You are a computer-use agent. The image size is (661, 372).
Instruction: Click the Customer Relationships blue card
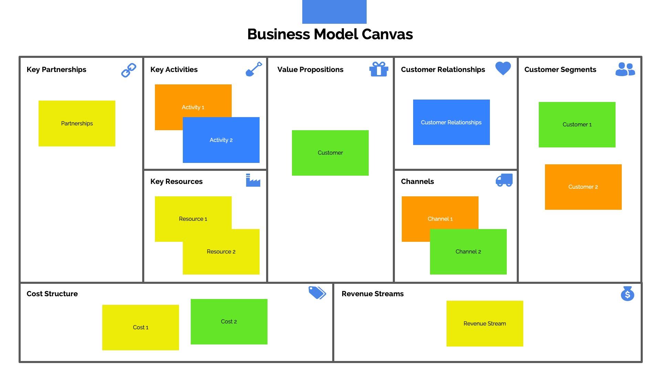(451, 122)
